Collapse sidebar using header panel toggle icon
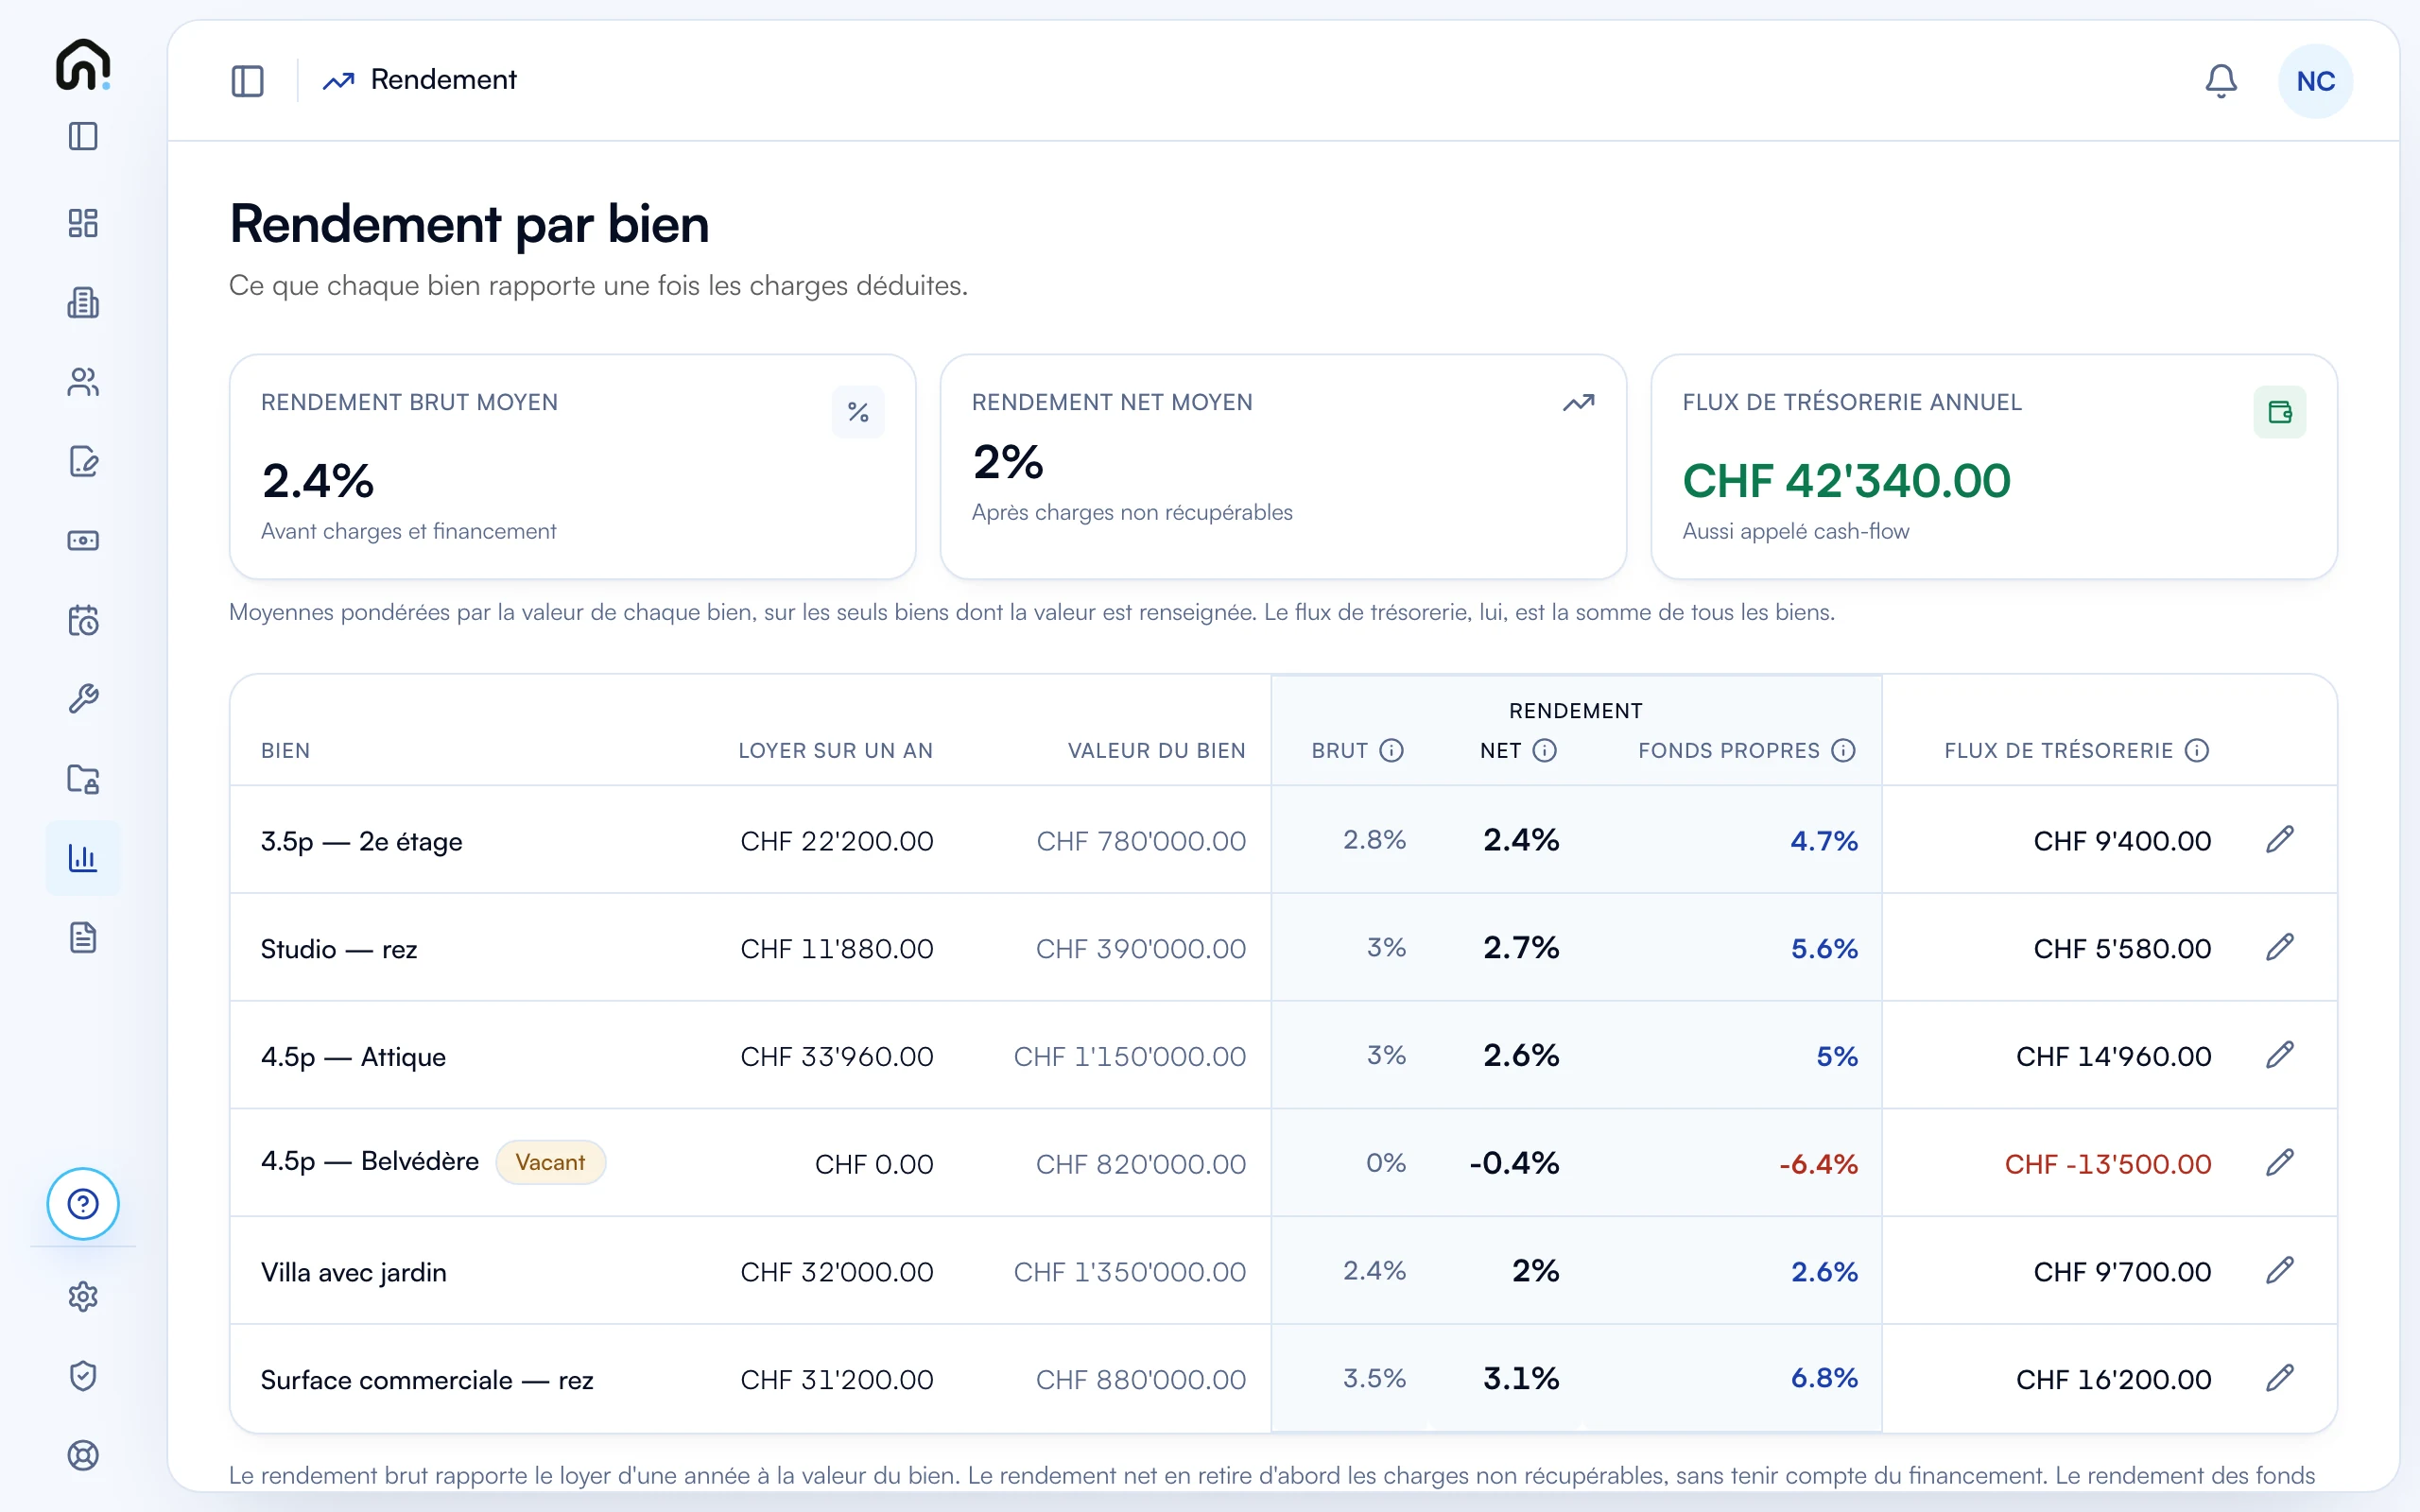2420x1512 pixels. [x=247, y=80]
